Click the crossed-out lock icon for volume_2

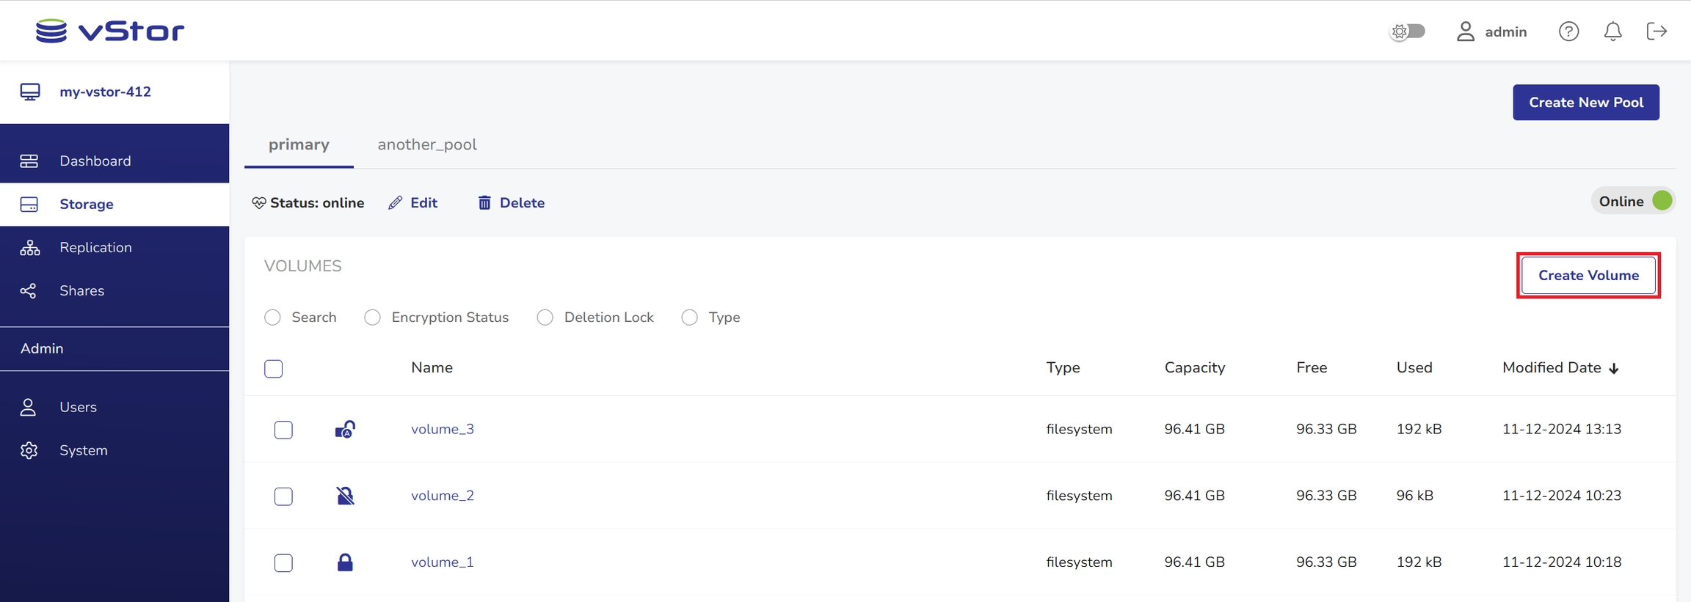point(345,496)
